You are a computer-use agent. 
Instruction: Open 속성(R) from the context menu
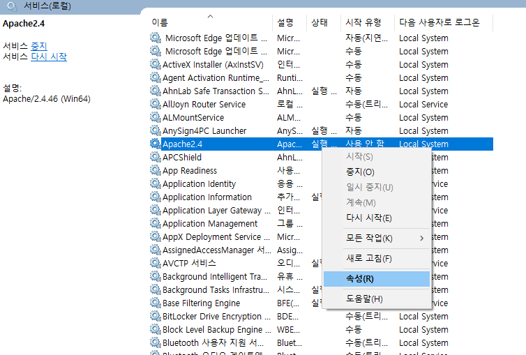[377, 279]
